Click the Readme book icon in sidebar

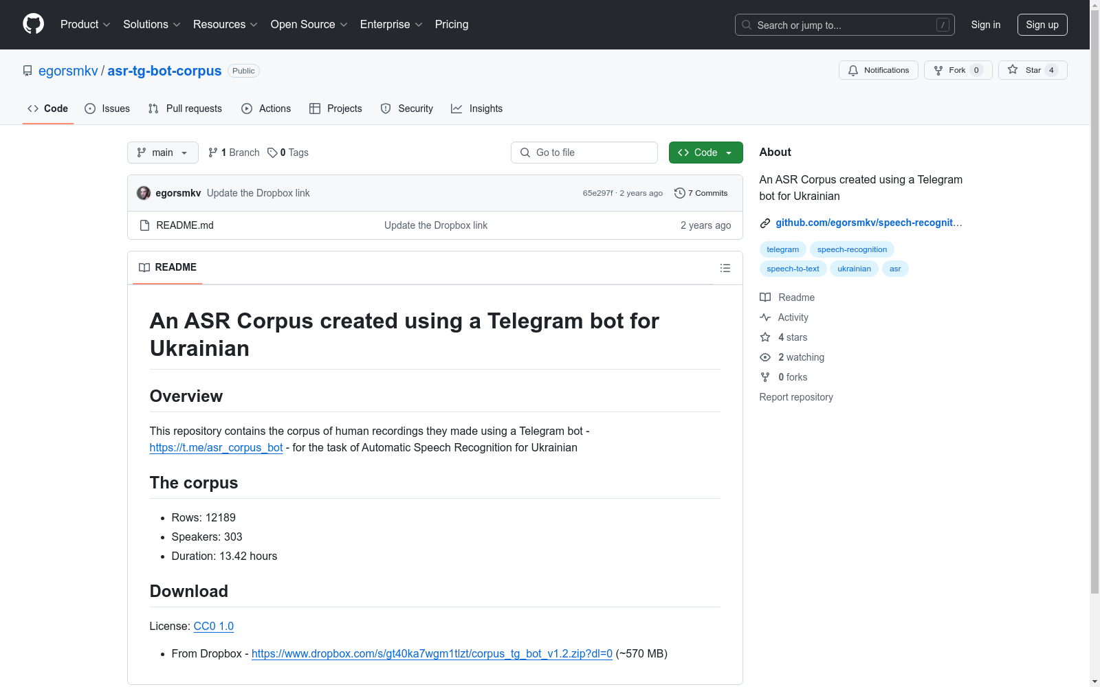[765, 297]
